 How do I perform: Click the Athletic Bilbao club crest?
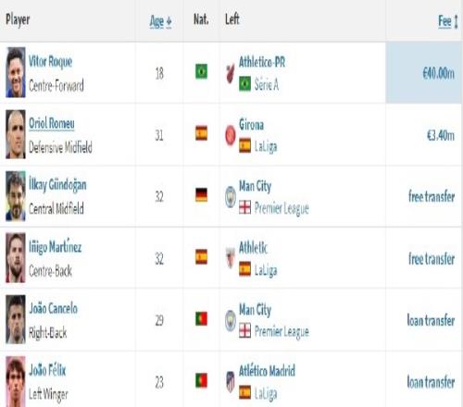point(231,258)
